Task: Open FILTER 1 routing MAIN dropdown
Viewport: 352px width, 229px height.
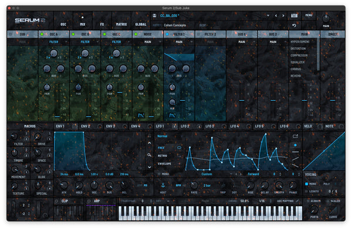Action: 179,42
